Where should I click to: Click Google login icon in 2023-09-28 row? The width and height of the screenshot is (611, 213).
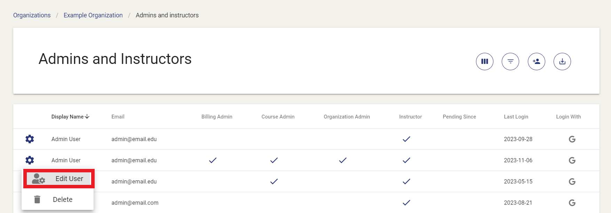tap(572, 139)
